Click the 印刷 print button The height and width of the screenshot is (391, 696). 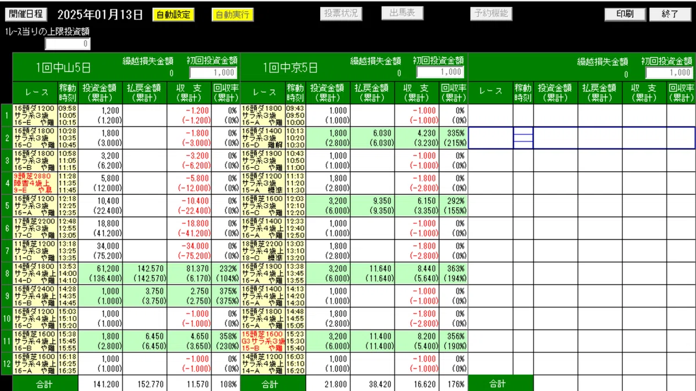click(x=625, y=15)
